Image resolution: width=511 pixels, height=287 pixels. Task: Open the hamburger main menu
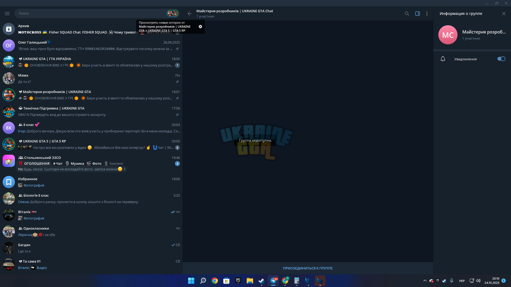pyautogui.click(x=7, y=13)
